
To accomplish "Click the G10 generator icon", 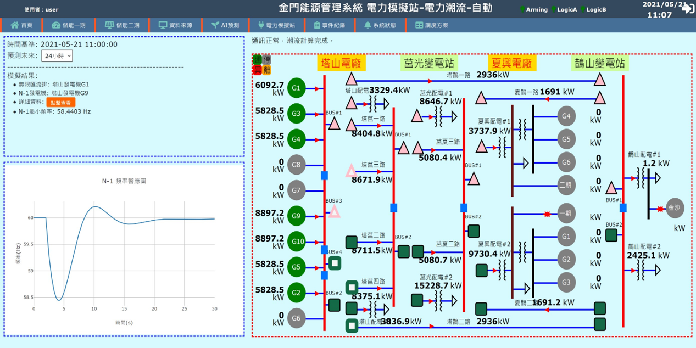I will pyautogui.click(x=296, y=242).
